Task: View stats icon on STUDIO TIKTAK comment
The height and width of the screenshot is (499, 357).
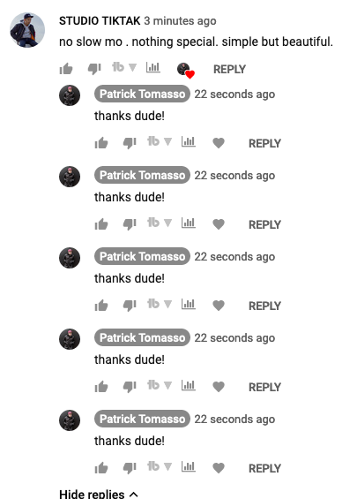Action: coord(152,67)
